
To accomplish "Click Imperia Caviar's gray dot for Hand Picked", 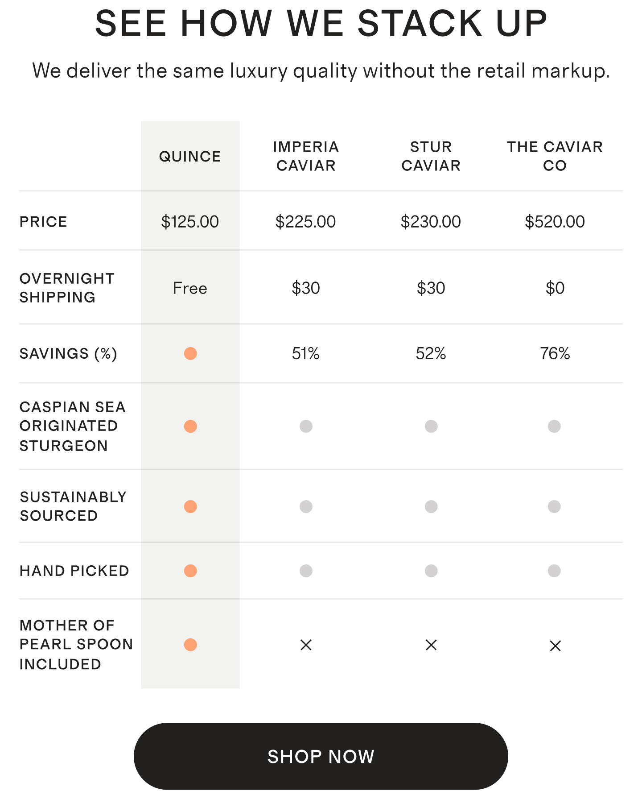I will click(306, 571).
